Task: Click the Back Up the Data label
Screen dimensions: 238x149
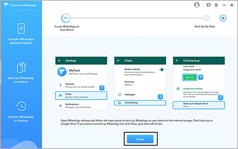Action: pyautogui.click(x=205, y=26)
